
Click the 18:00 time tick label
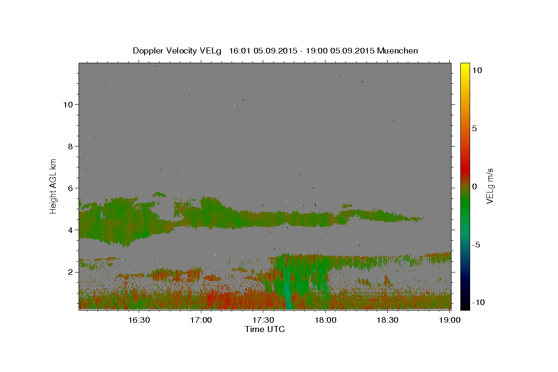tap(325, 320)
